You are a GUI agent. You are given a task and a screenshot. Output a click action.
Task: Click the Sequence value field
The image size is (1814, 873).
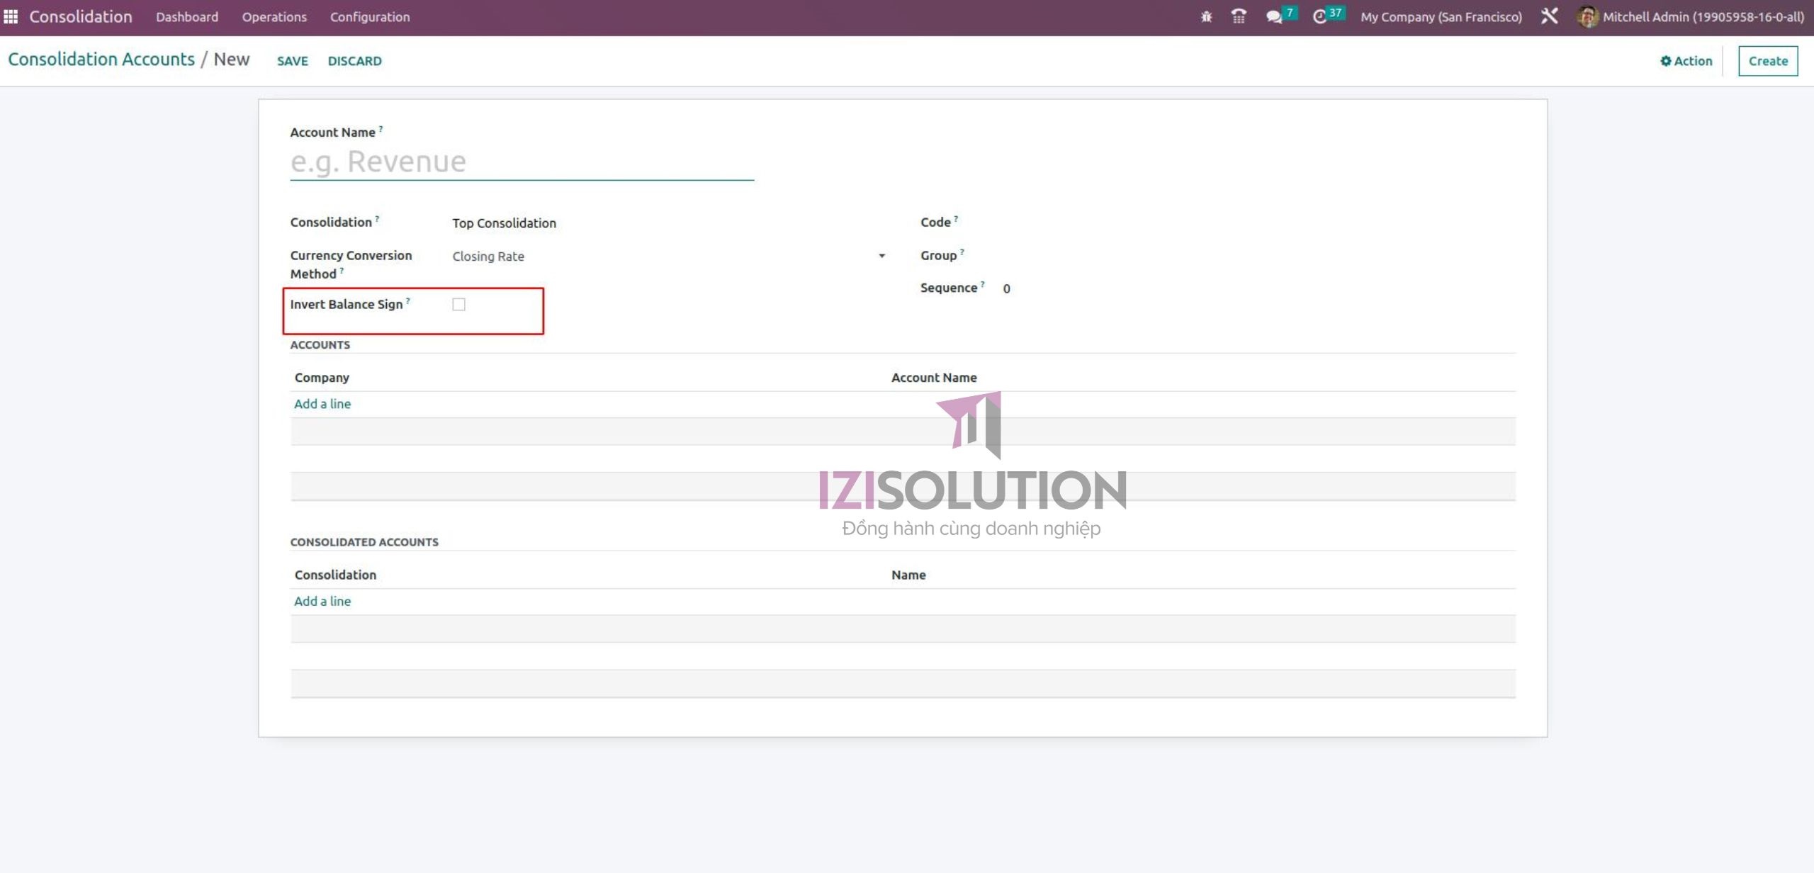[1006, 288]
